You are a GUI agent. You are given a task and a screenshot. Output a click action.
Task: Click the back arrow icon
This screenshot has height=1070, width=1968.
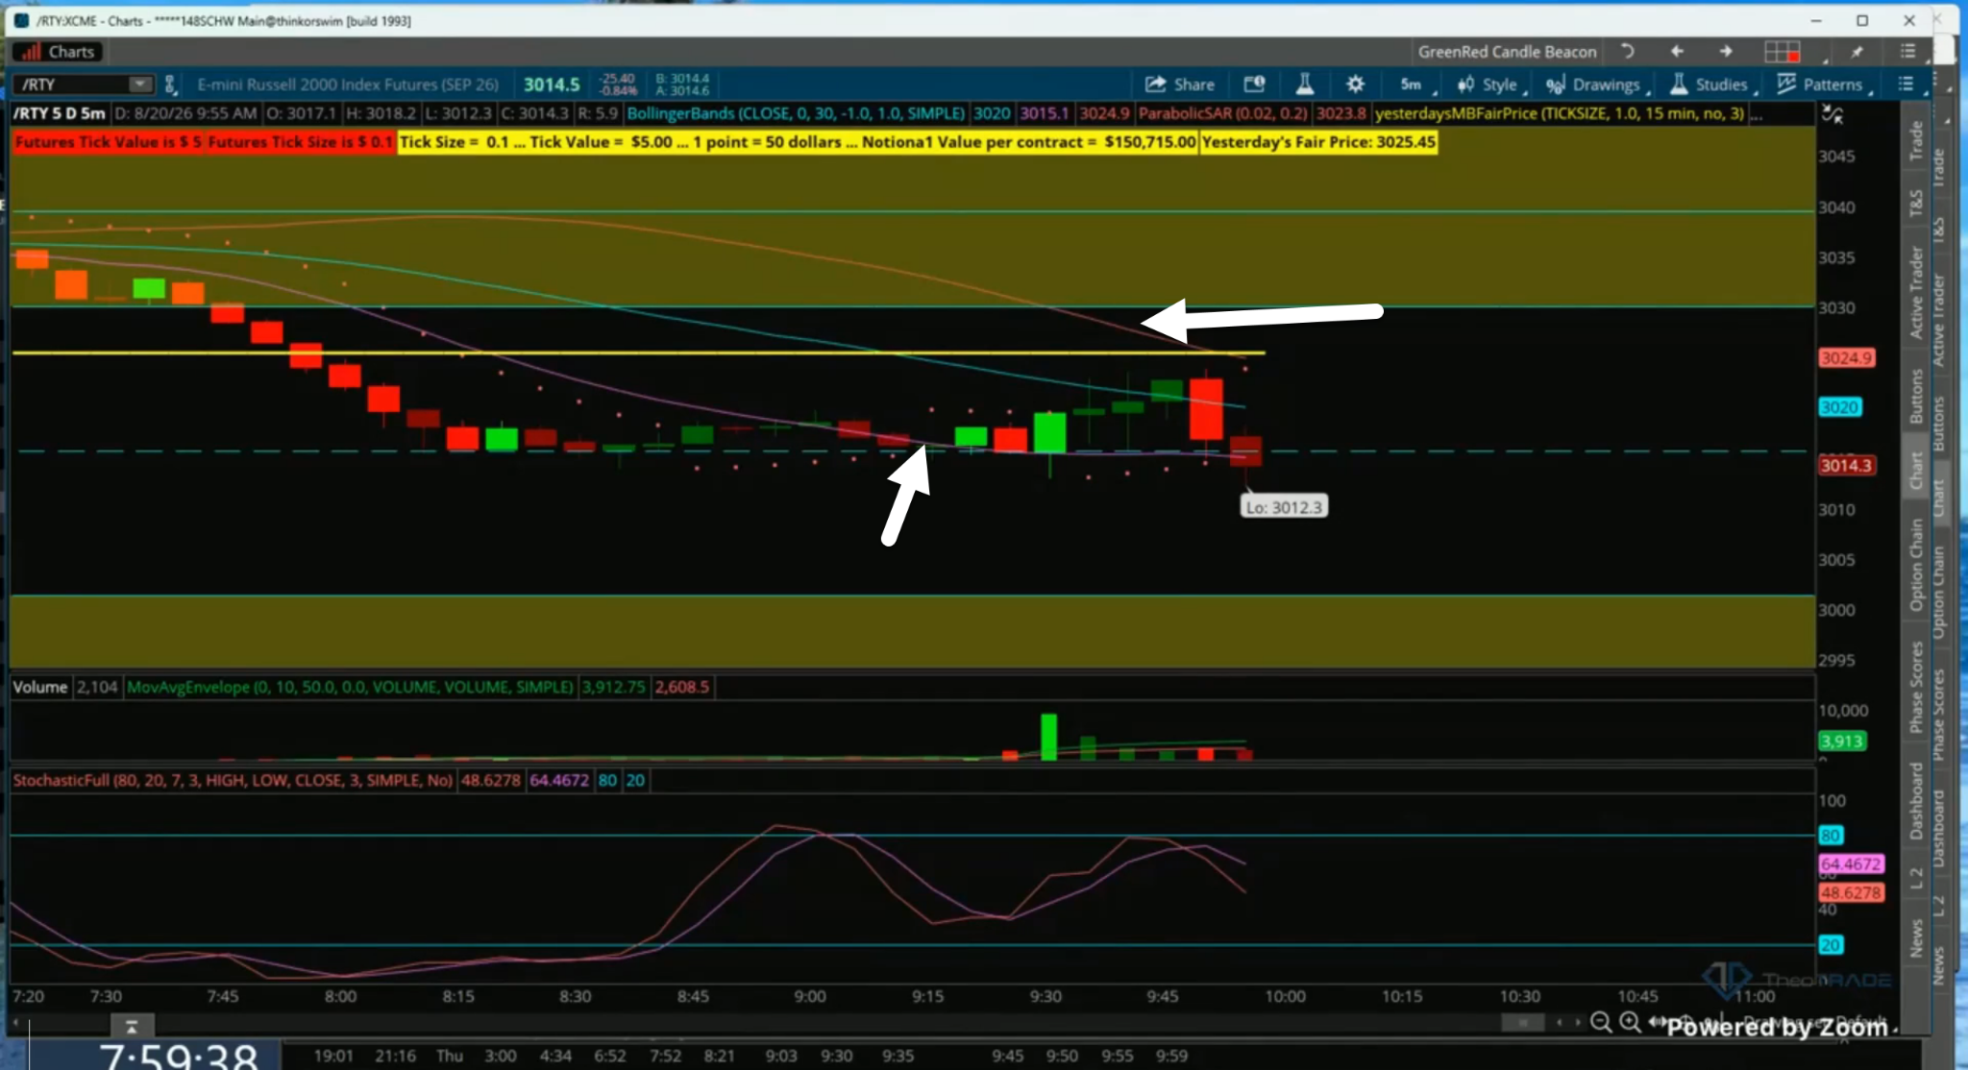click(1677, 52)
